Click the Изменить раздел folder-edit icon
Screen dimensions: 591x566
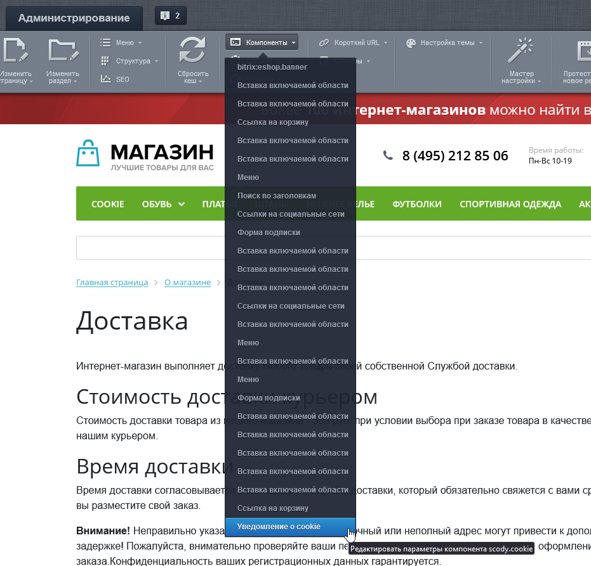pyautogui.click(x=63, y=49)
